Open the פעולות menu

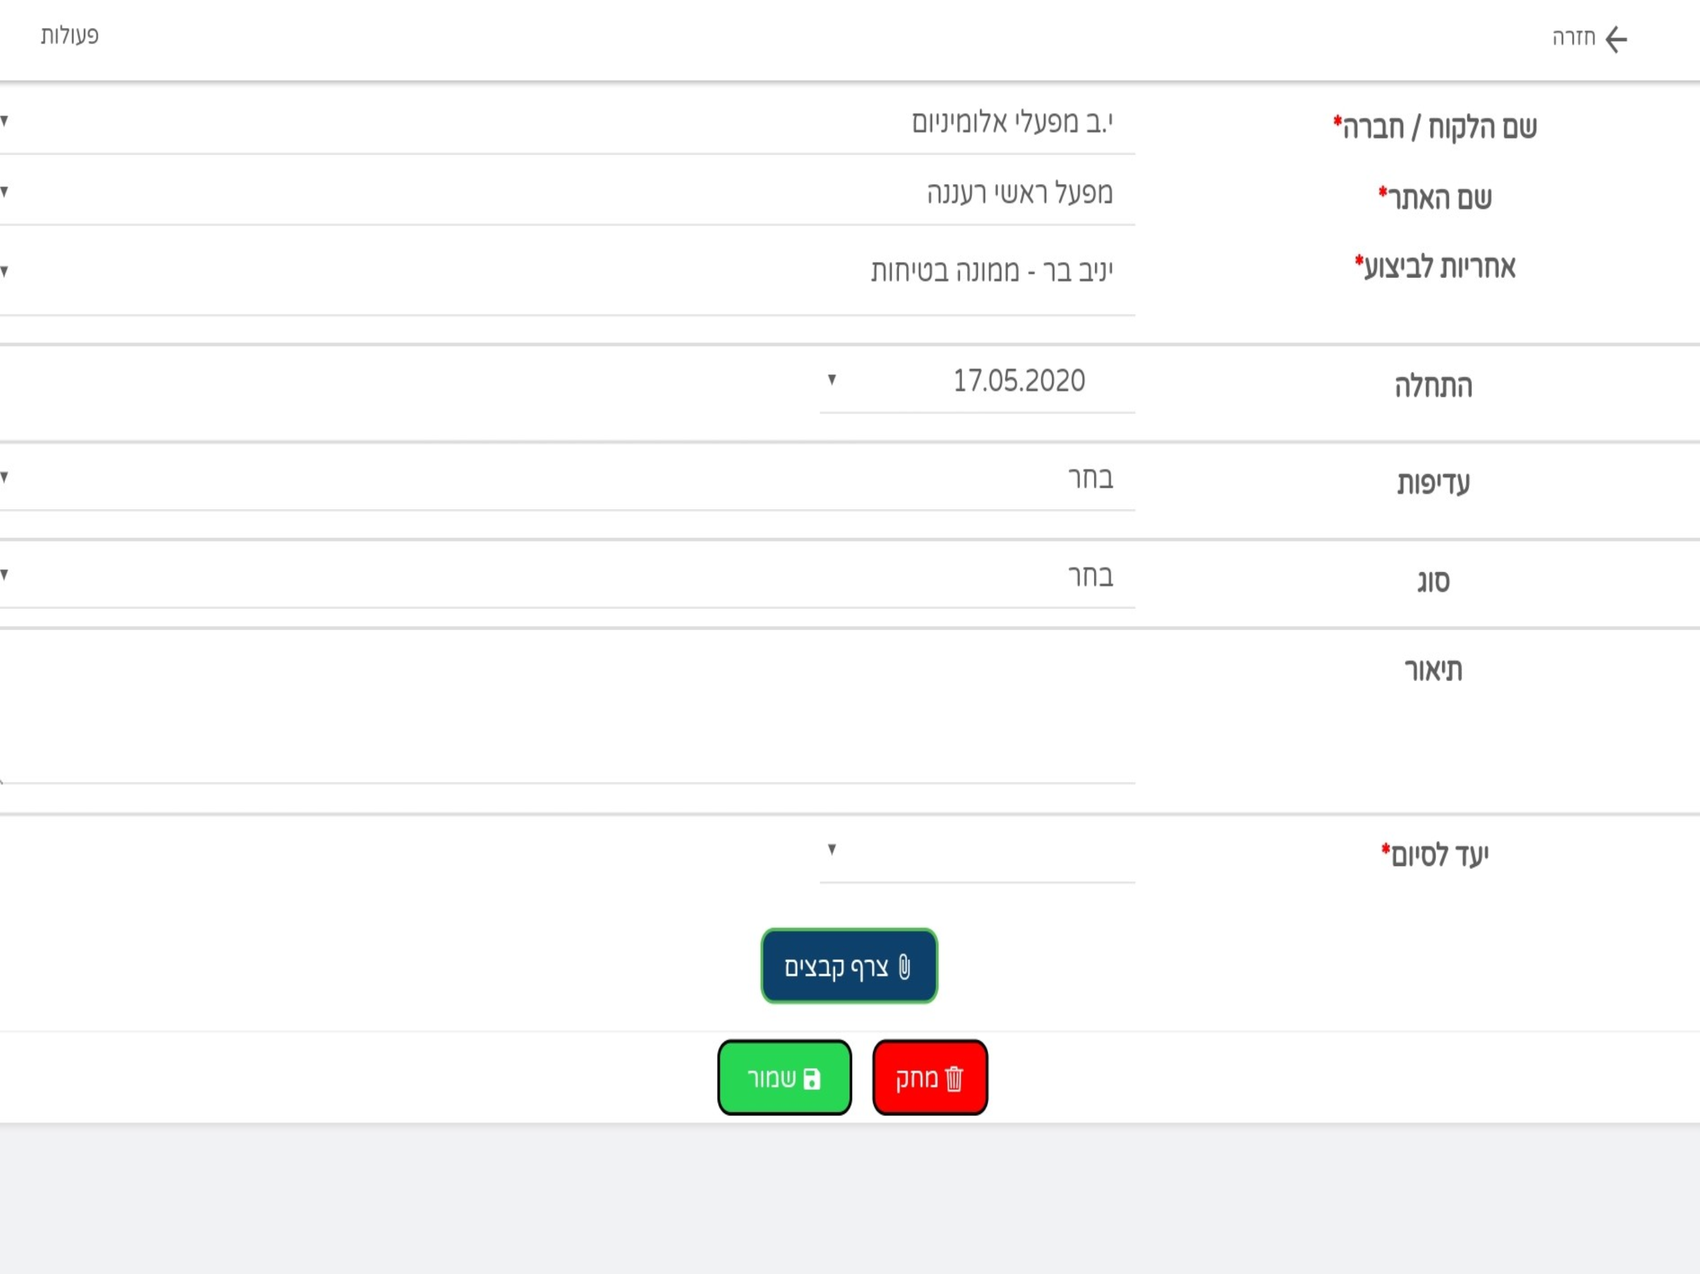click(70, 35)
